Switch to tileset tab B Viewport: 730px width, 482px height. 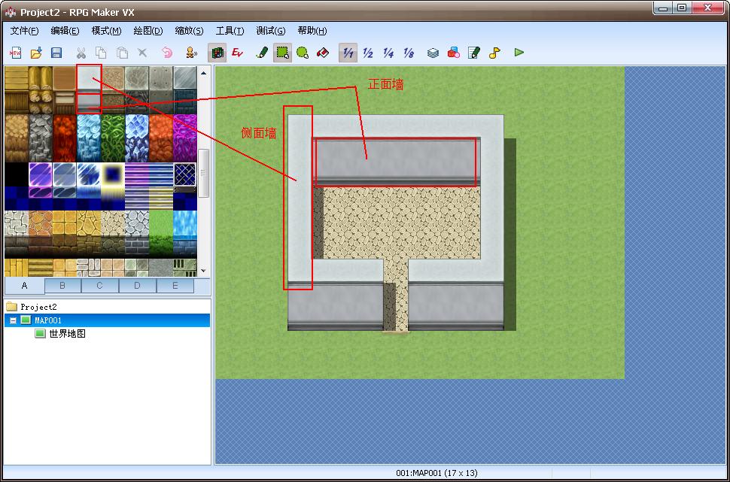[x=63, y=286]
